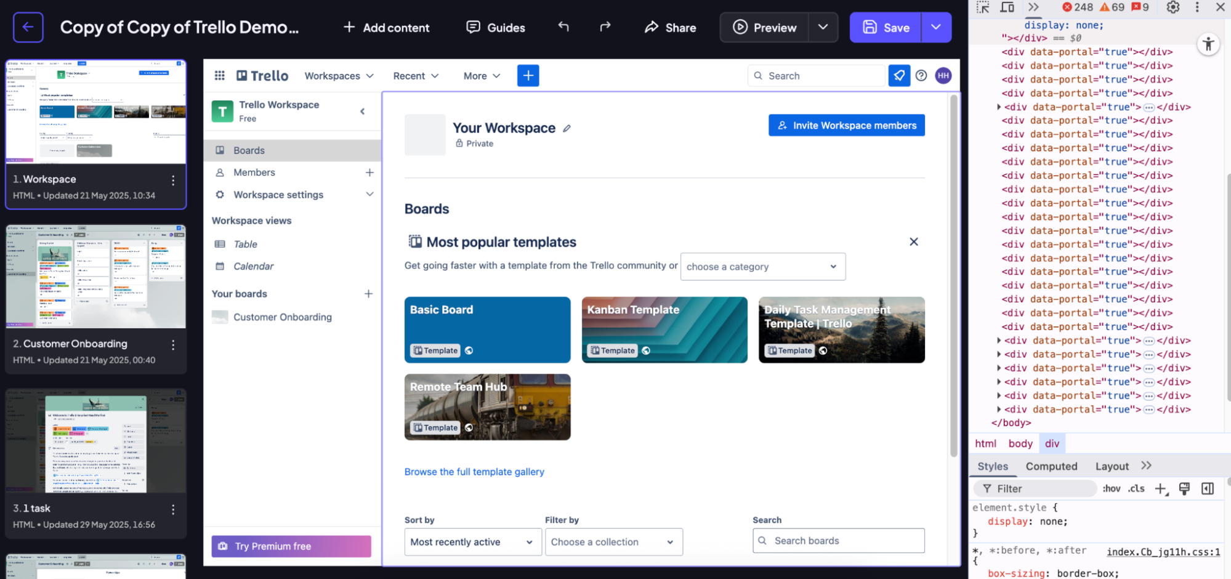Screen dimensions: 1231x579
Task: Toggle :hov element state
Action: coord(1112,488)
